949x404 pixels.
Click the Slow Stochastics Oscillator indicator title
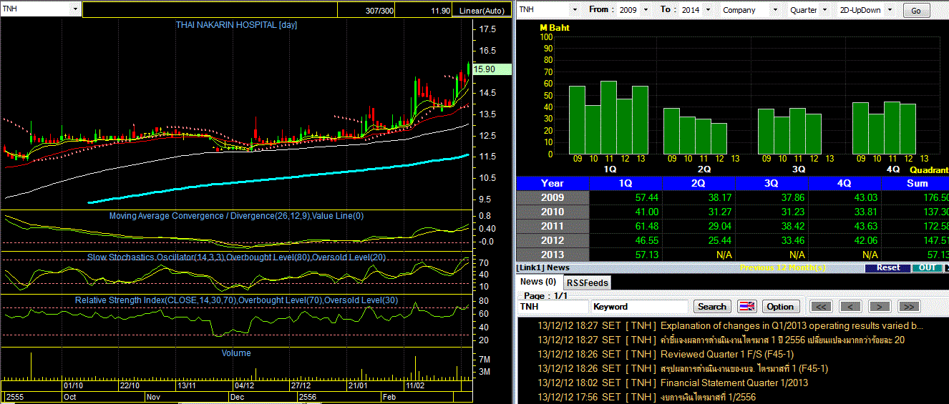237,257
